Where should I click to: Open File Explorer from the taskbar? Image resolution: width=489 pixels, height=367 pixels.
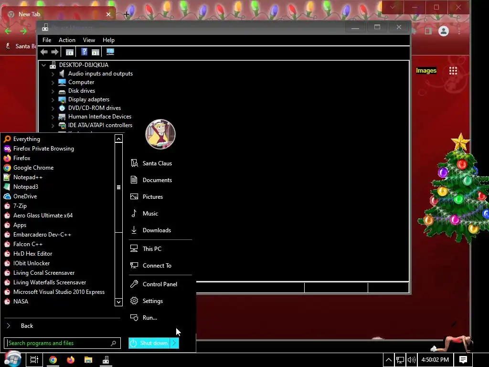pyautogui.click(x=88, y=360)
